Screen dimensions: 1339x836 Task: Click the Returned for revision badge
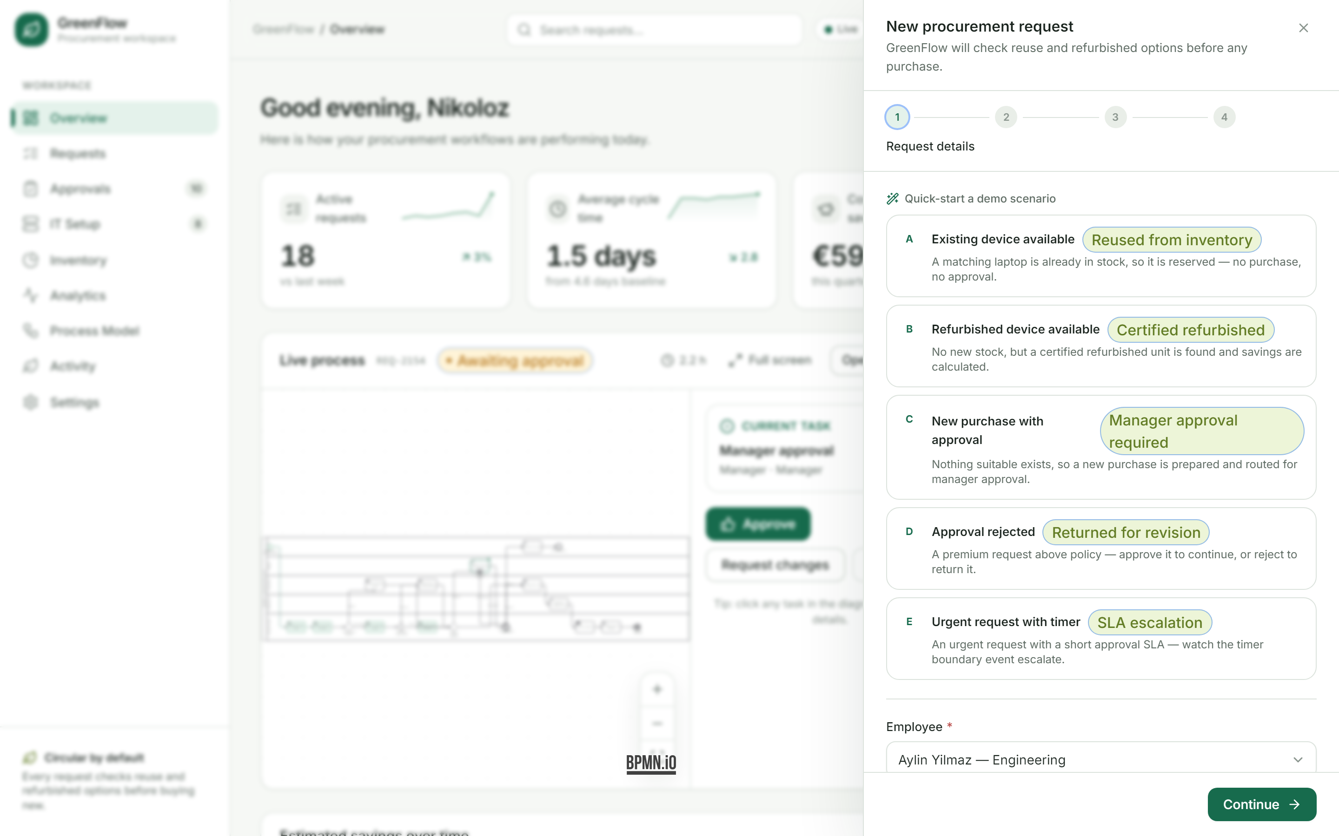1126,532
